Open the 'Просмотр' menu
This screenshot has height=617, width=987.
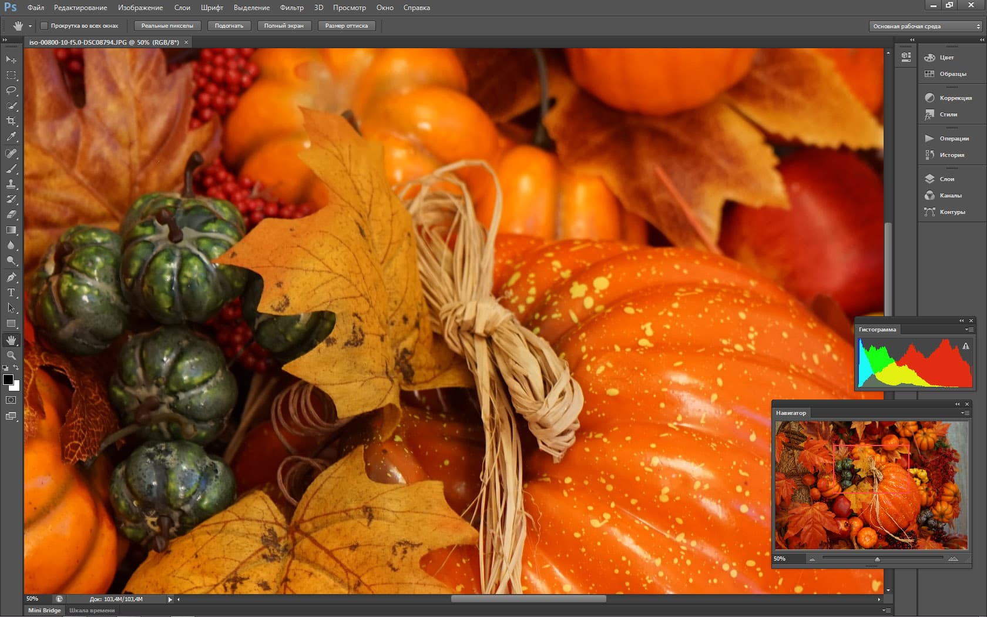pyautogui.click(x=350, y=8)
